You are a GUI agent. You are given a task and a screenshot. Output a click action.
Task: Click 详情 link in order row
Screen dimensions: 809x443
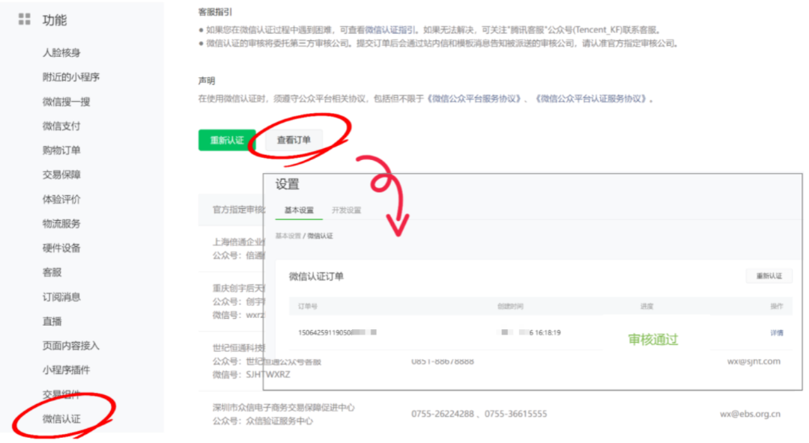(x=777, y=333)
